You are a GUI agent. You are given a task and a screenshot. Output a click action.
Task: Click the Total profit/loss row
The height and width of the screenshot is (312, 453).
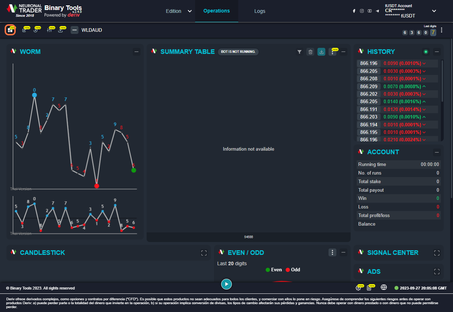(399, 215)
